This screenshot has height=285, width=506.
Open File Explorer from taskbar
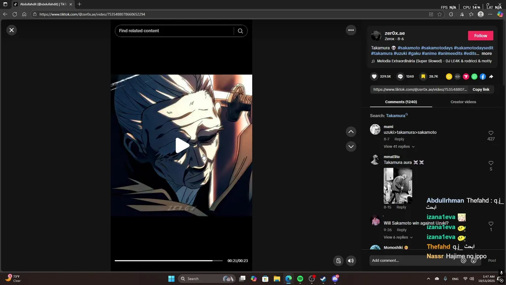(277, 279)
